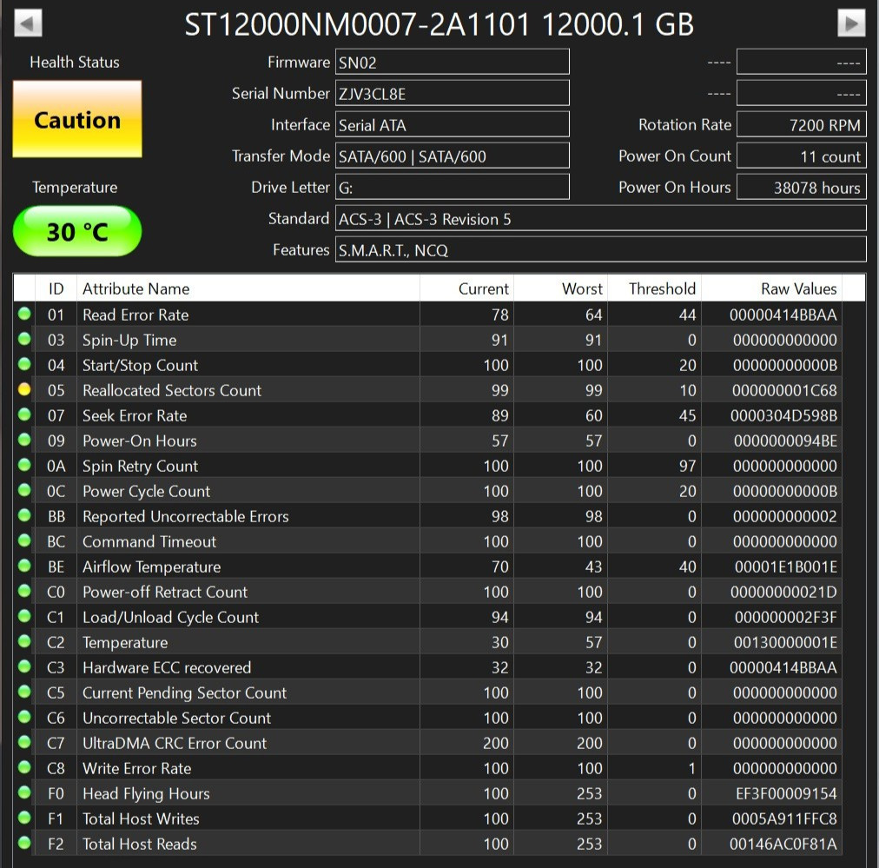Click the green status dot for Power-On Hours row
The height and width of the screenshot is (868, 879).
tap(24, 440)
